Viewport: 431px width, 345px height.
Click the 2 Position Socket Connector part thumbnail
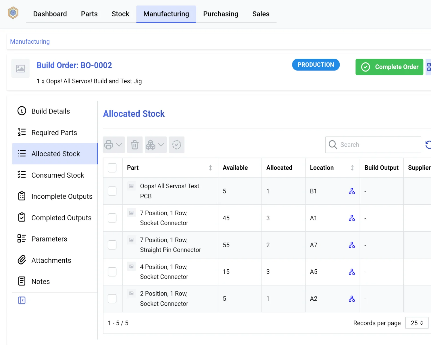tap(131, 294)
